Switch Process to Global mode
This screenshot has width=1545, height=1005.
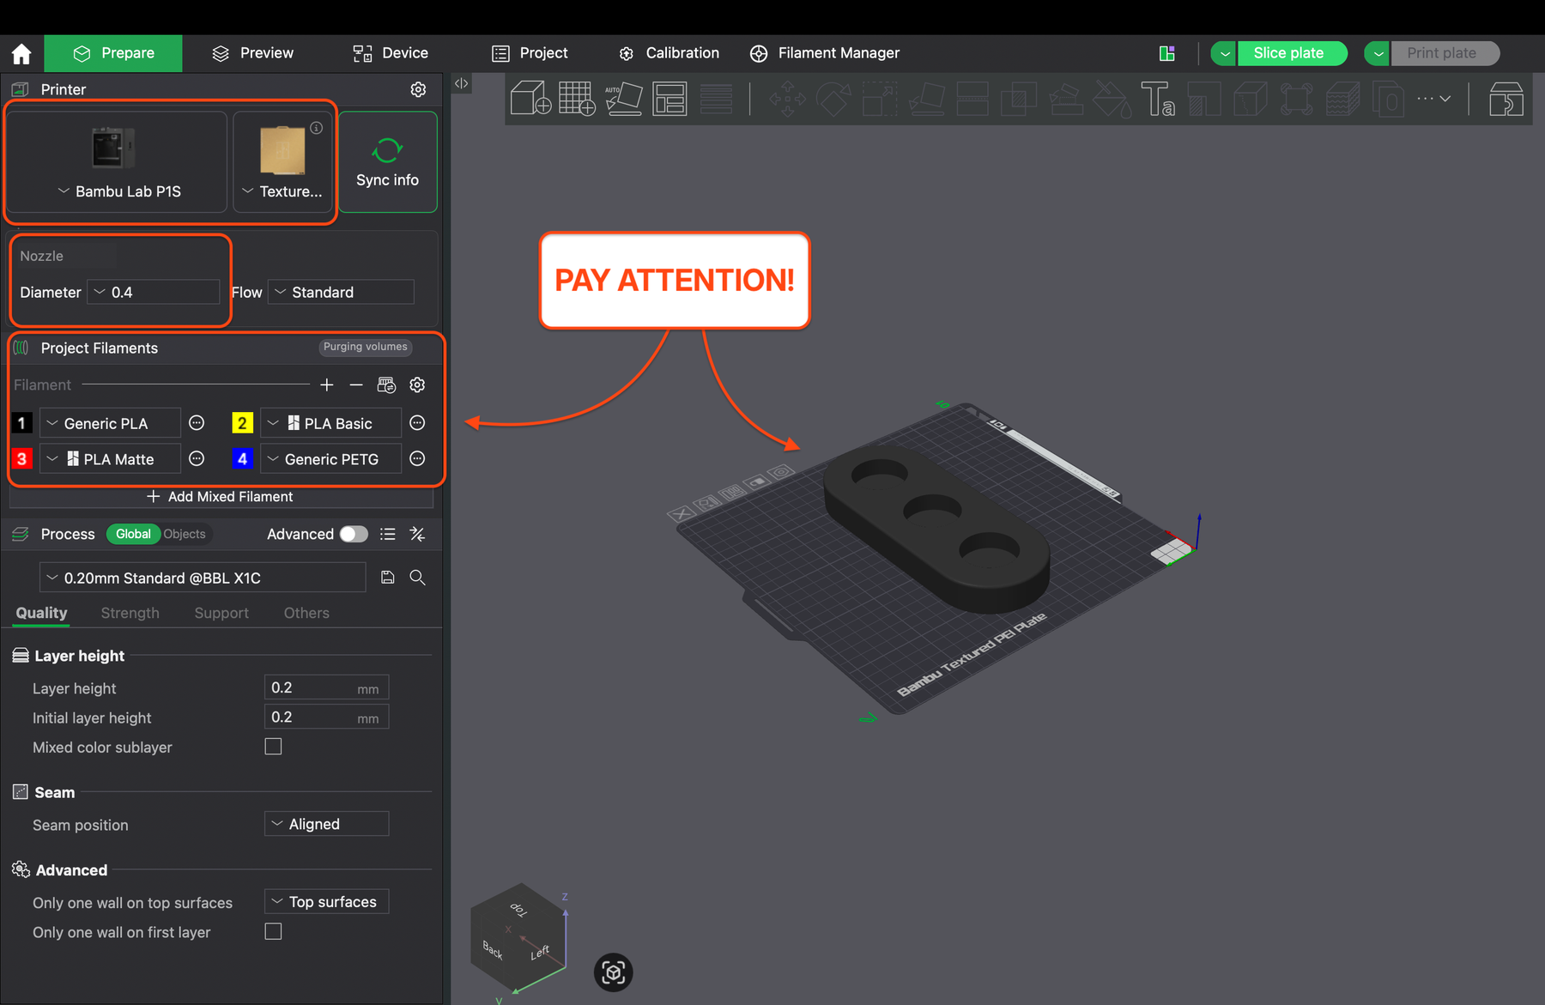coord(133,534)
